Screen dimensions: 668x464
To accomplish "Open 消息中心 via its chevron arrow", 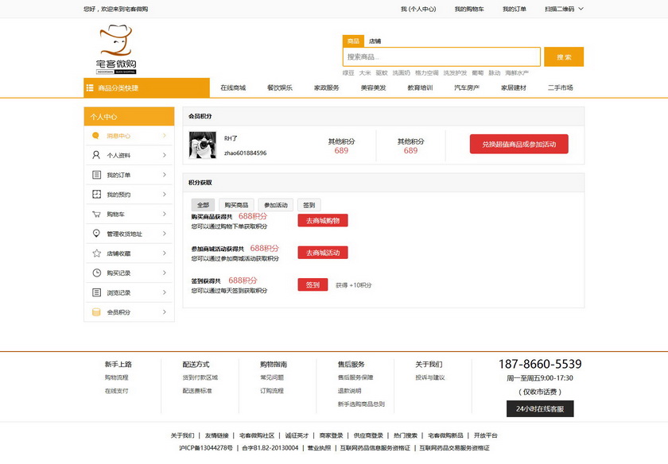I will [165, 135].
